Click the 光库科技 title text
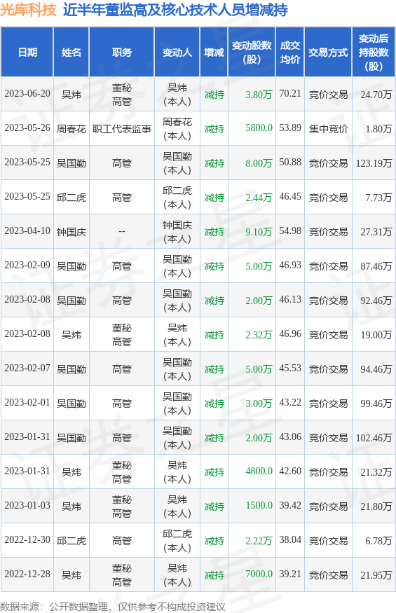396x613 pixels. (x=29, y=10)
